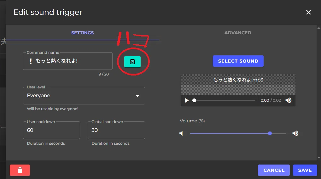Focus the User cooldown field

point(51,130)
